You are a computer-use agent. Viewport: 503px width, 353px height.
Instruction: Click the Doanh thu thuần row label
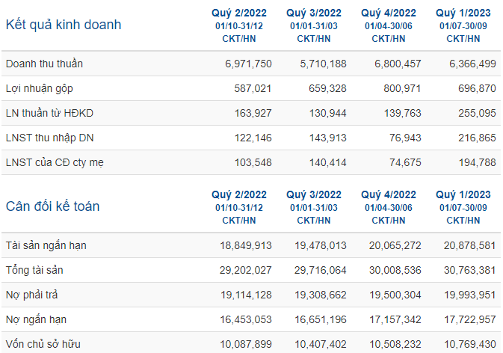point(44,64)
